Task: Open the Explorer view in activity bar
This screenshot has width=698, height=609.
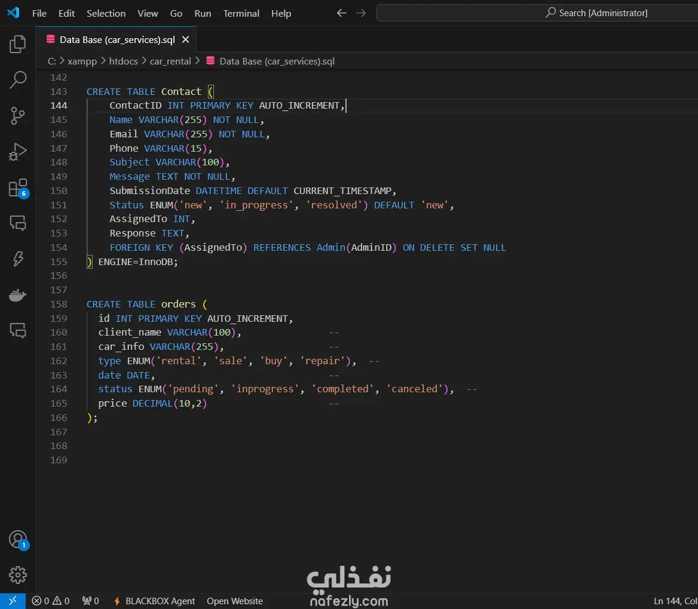Action: click(18, 44)
